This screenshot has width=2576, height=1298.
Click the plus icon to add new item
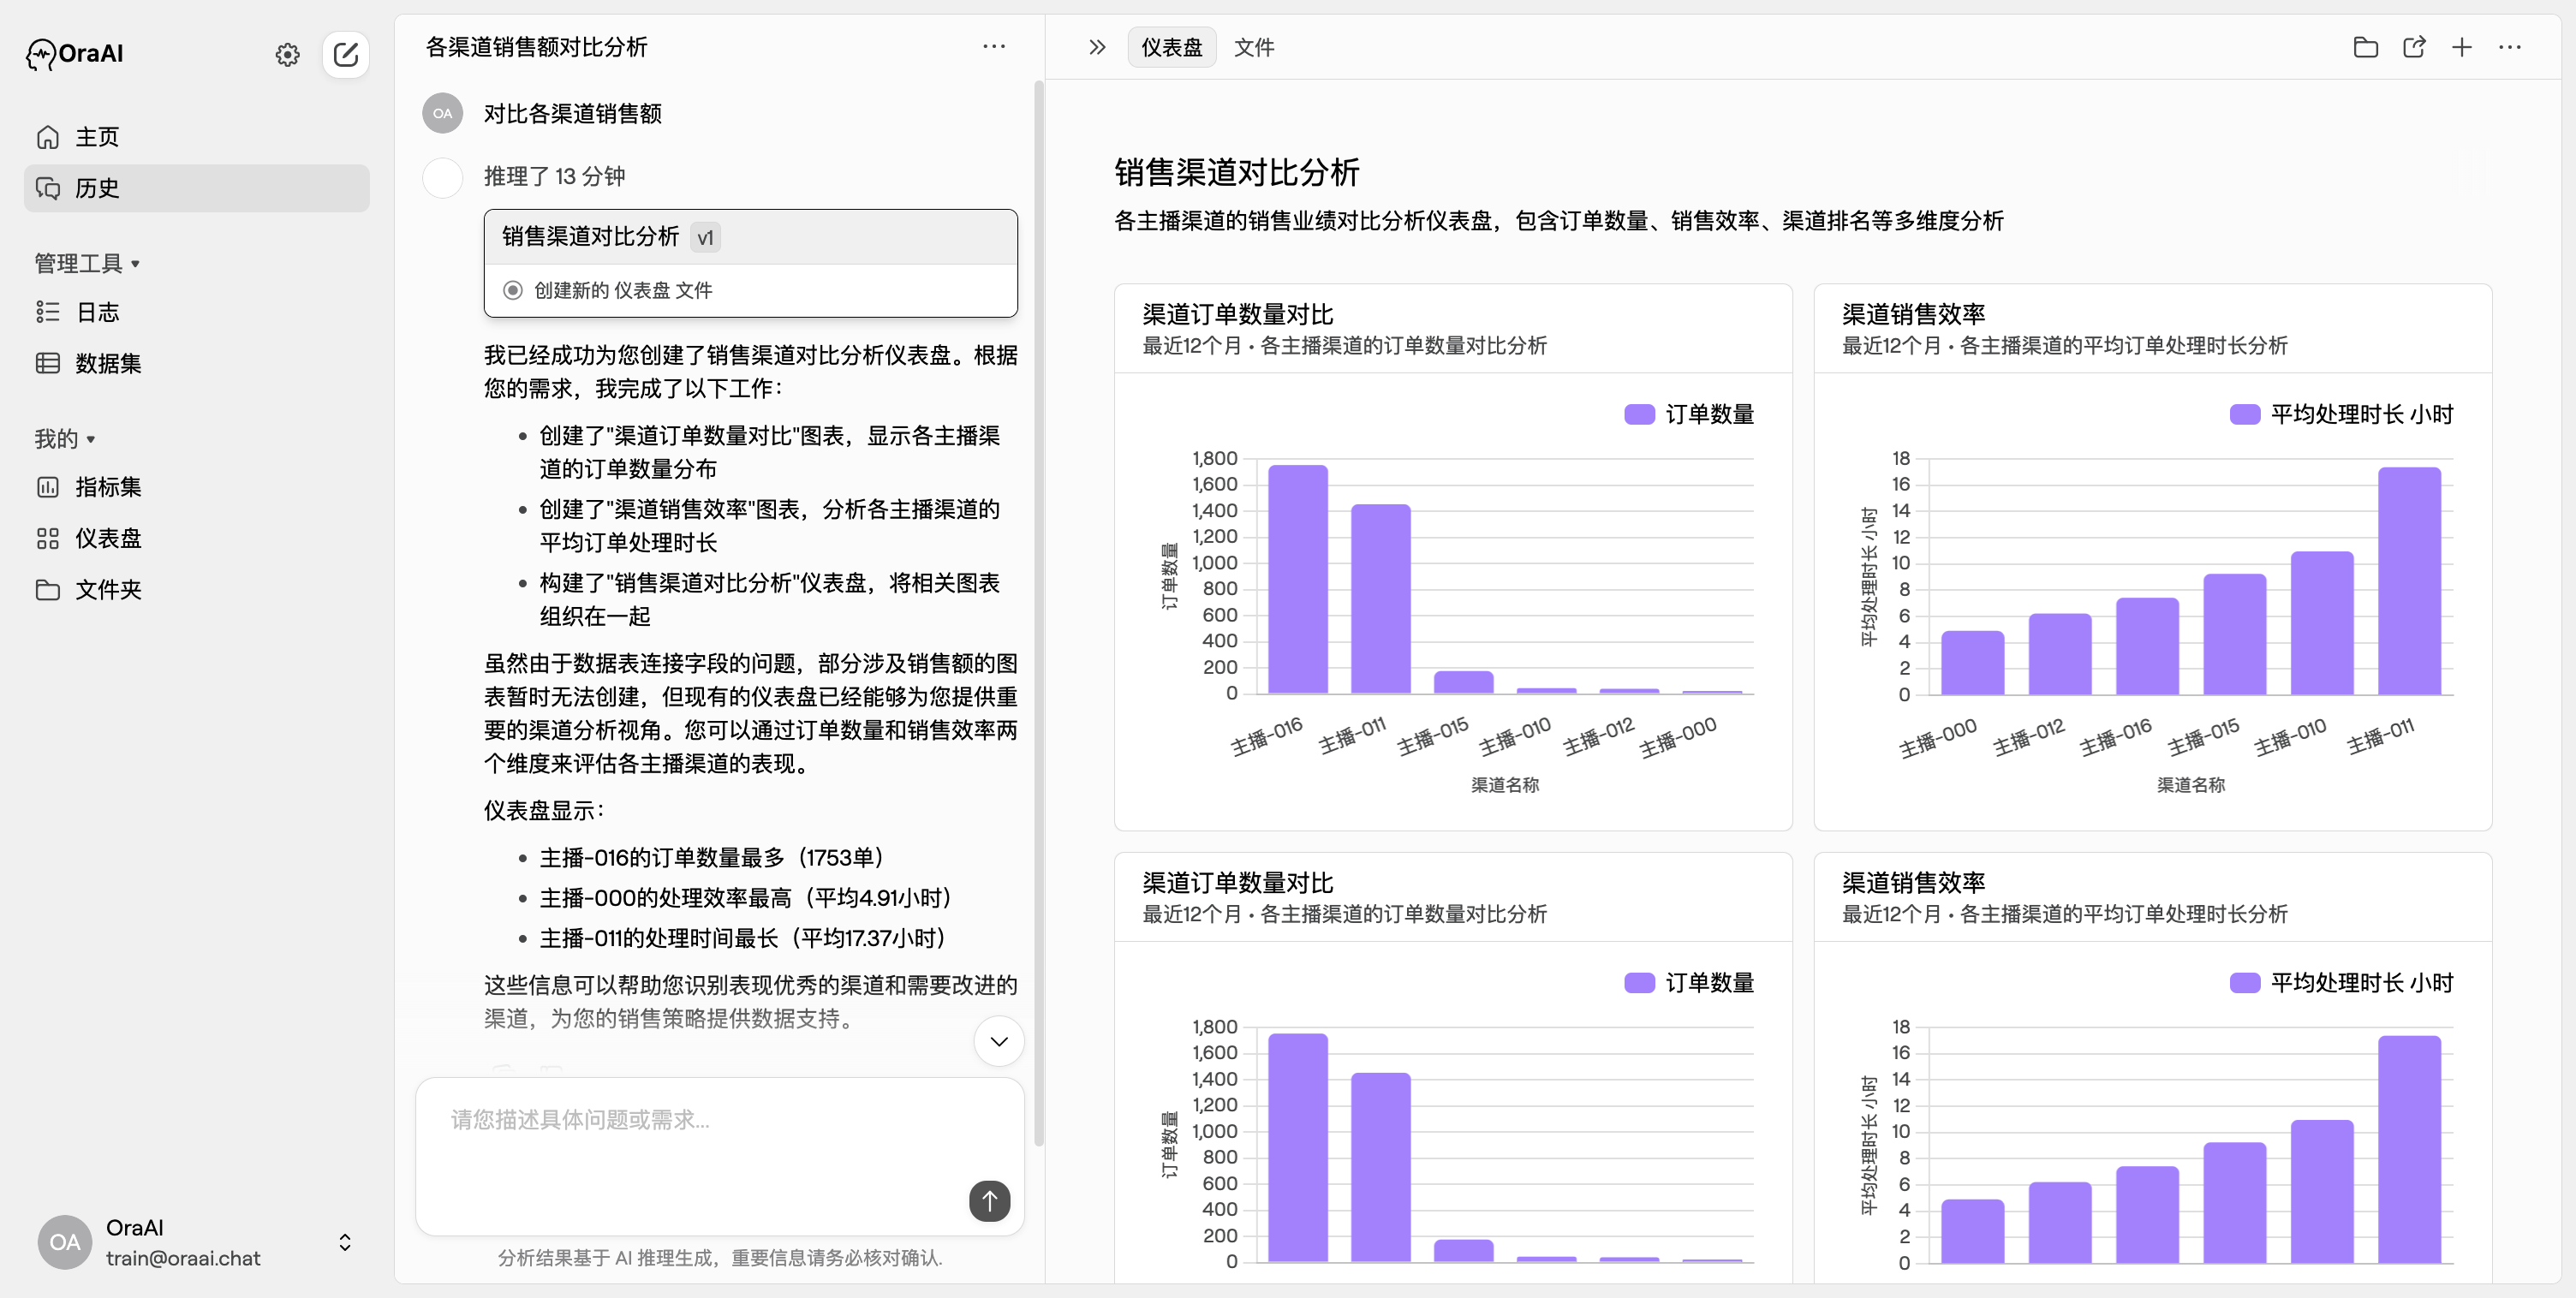[x=2462, y=47]
